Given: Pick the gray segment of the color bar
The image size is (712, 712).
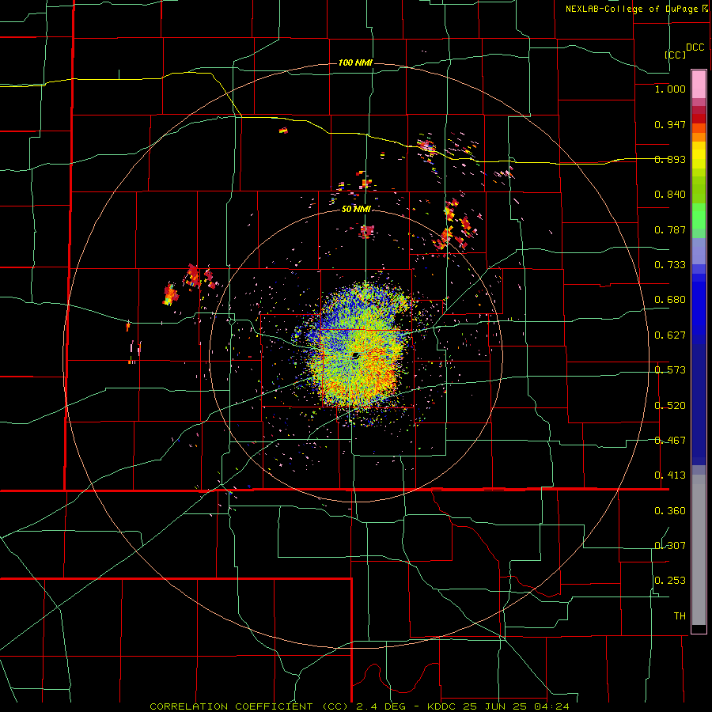Looking at the screenshot, I should 699,550.
